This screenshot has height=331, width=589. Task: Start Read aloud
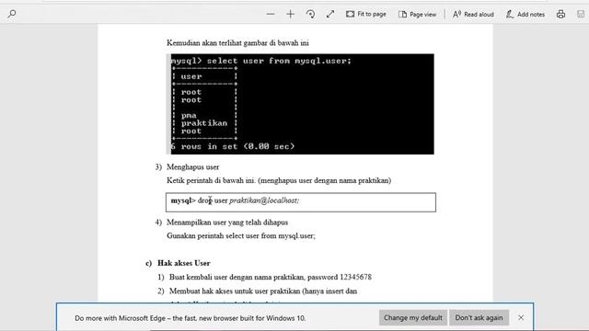(473, 15)
